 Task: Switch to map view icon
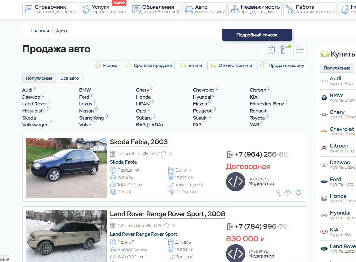pyautogui.click(x=270, y=50)
